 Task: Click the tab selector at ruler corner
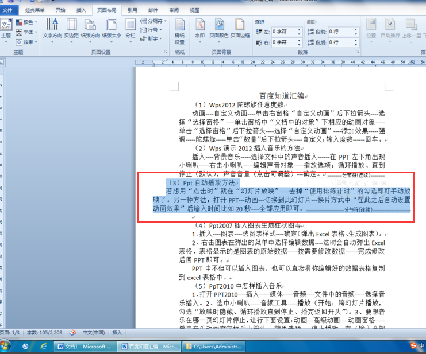tap(2, 63)
